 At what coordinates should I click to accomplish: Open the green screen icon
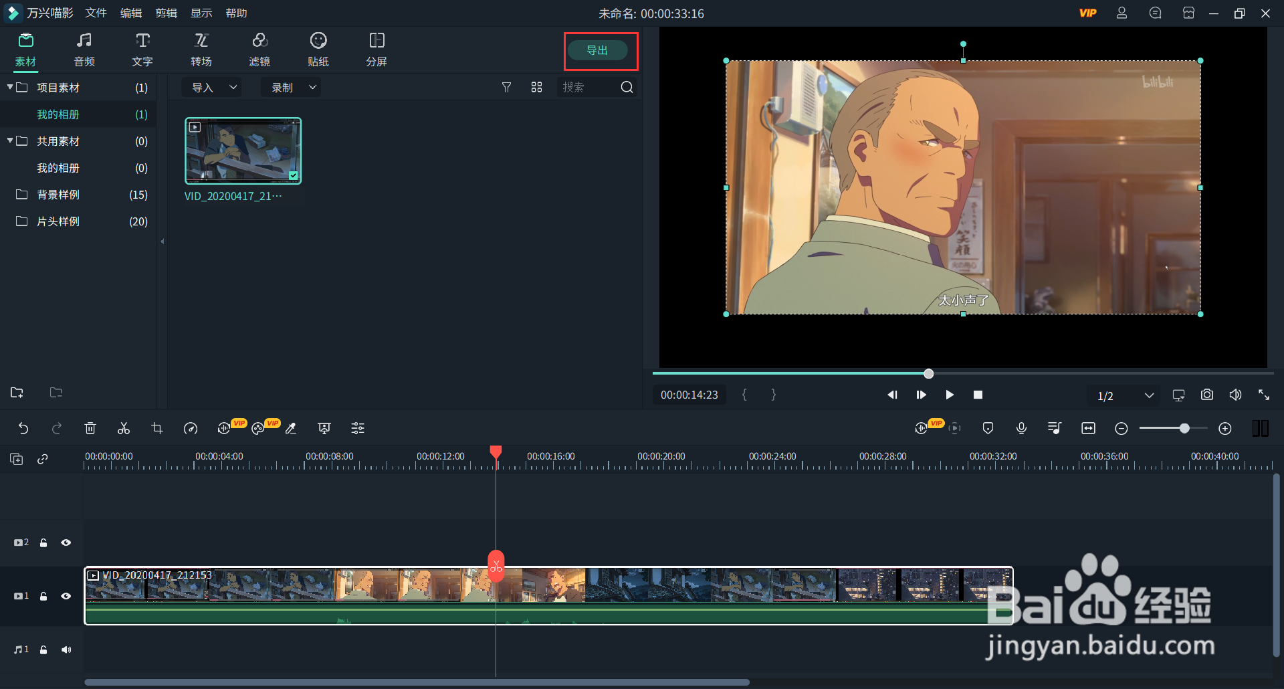tap(324, 428)
